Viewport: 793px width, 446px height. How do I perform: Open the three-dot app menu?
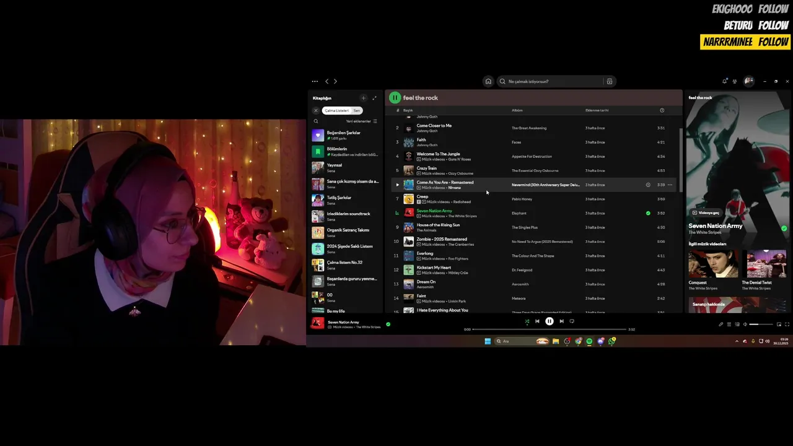point(315,81)
